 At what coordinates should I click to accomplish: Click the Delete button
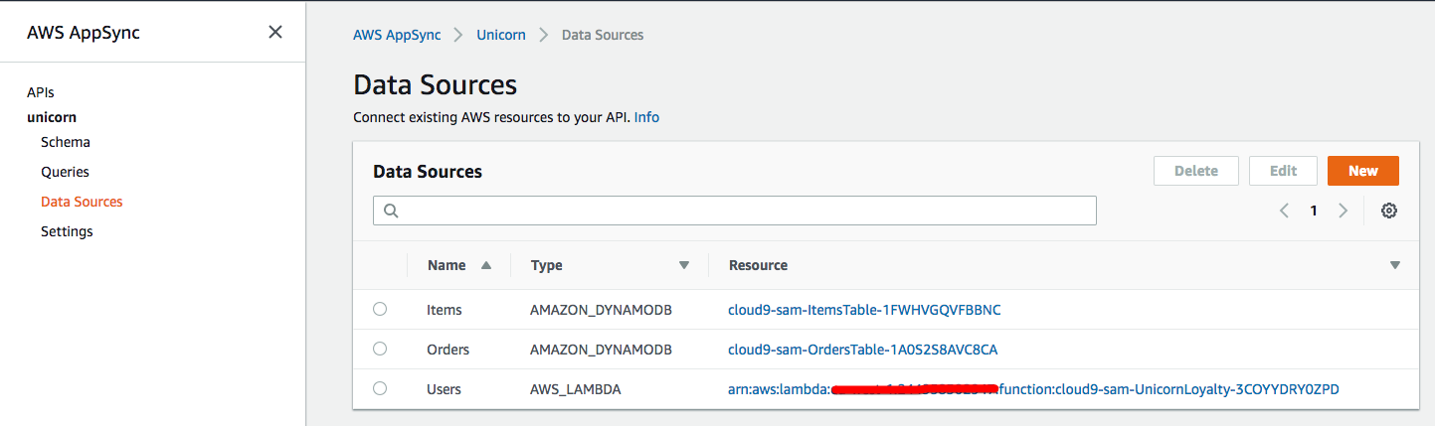point(1196,171)
